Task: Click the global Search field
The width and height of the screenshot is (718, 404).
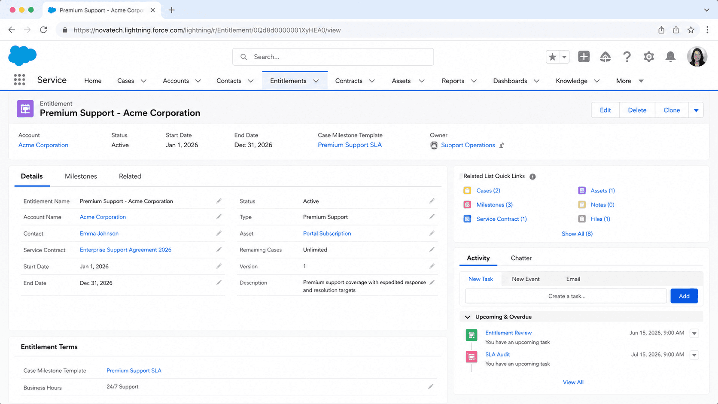Action: pyautogui.click(x=333, y=57)
